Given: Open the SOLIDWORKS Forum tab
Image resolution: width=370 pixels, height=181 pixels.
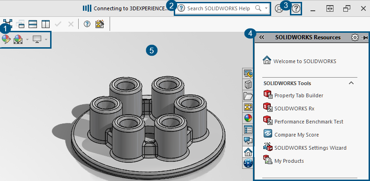Looking at the screenshot, I should (x=248, y=141).
